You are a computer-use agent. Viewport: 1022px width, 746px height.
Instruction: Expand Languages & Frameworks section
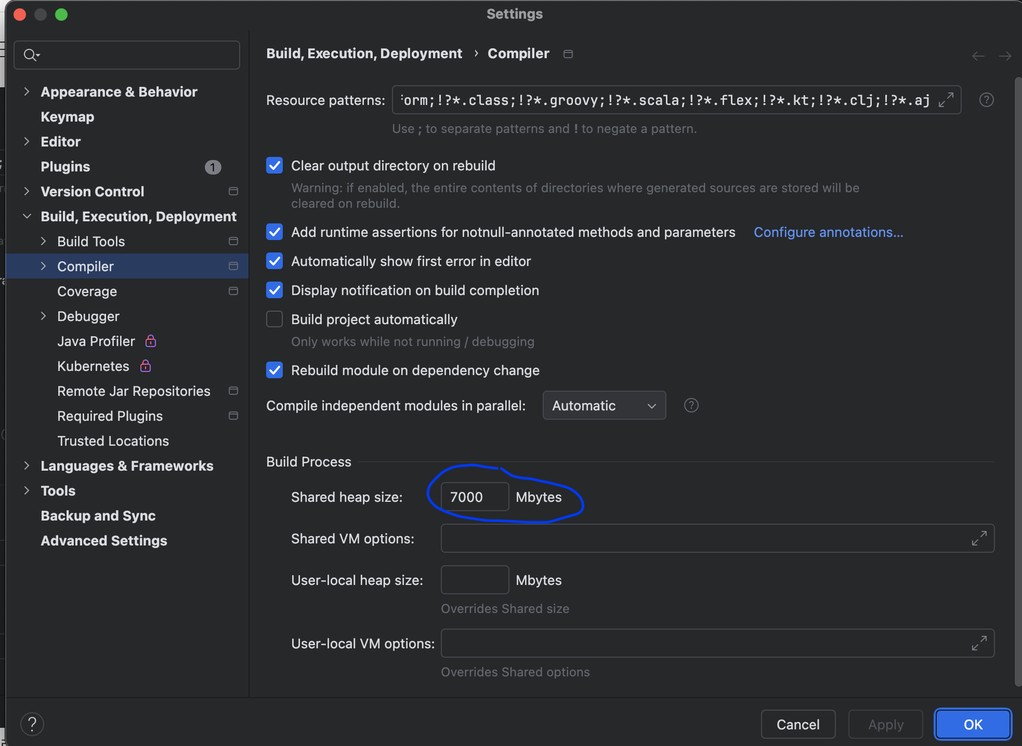[x=27, y=465]
